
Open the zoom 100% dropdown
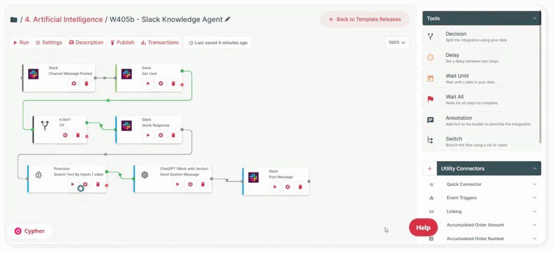tap(397, 42)
